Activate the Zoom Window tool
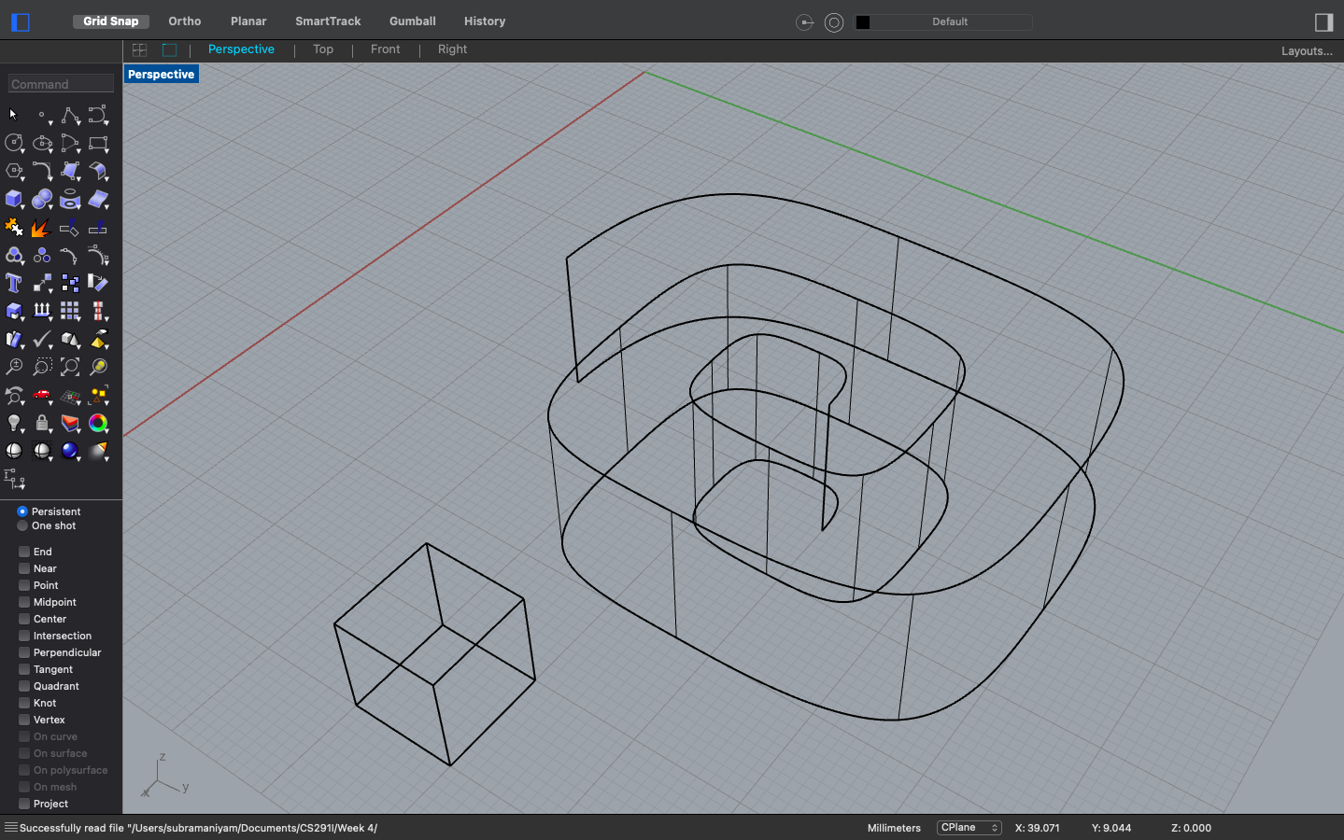The image size is (1344, 840). click(x=42, y=367)
